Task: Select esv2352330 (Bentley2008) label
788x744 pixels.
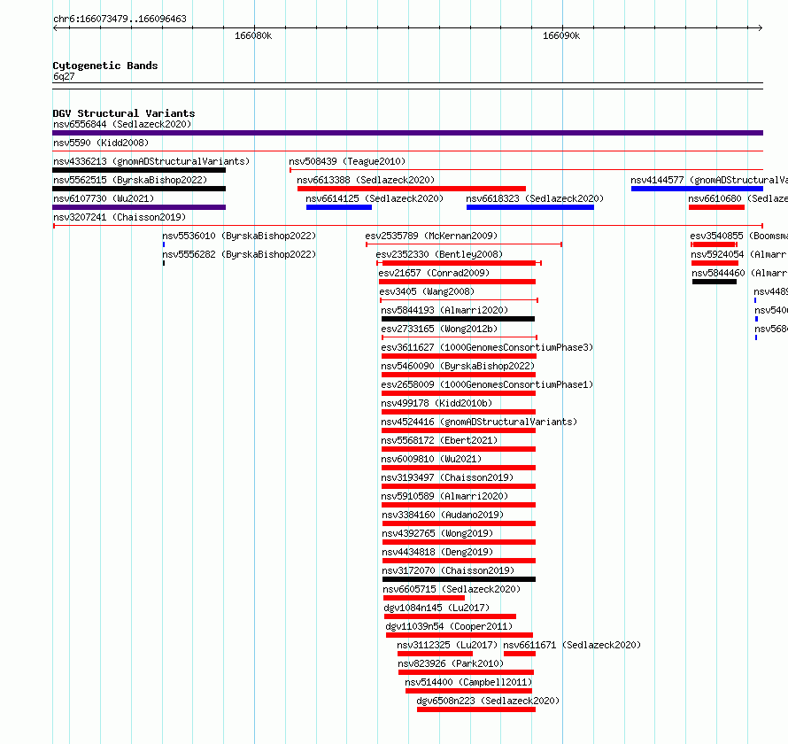Action: point(439,254)
